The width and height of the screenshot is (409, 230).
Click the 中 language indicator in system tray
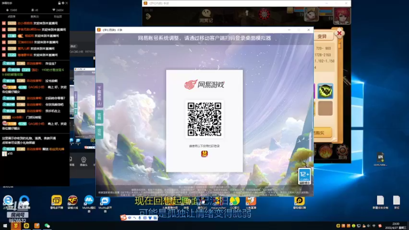pyautogui.click(x=374, y=226)
